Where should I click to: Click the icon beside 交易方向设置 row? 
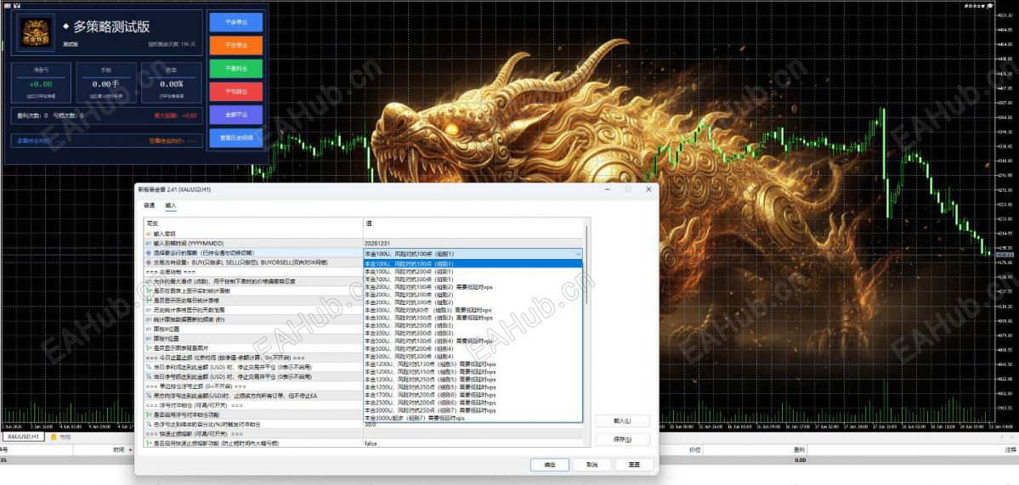tap(148, 262)
